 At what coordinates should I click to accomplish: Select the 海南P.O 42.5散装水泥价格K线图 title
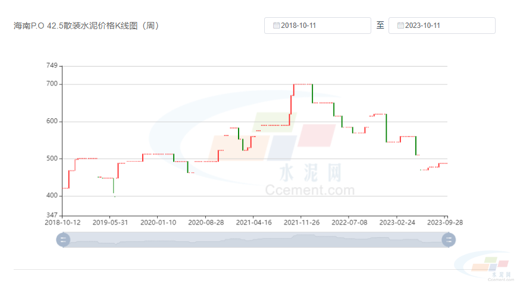[86, 26]
